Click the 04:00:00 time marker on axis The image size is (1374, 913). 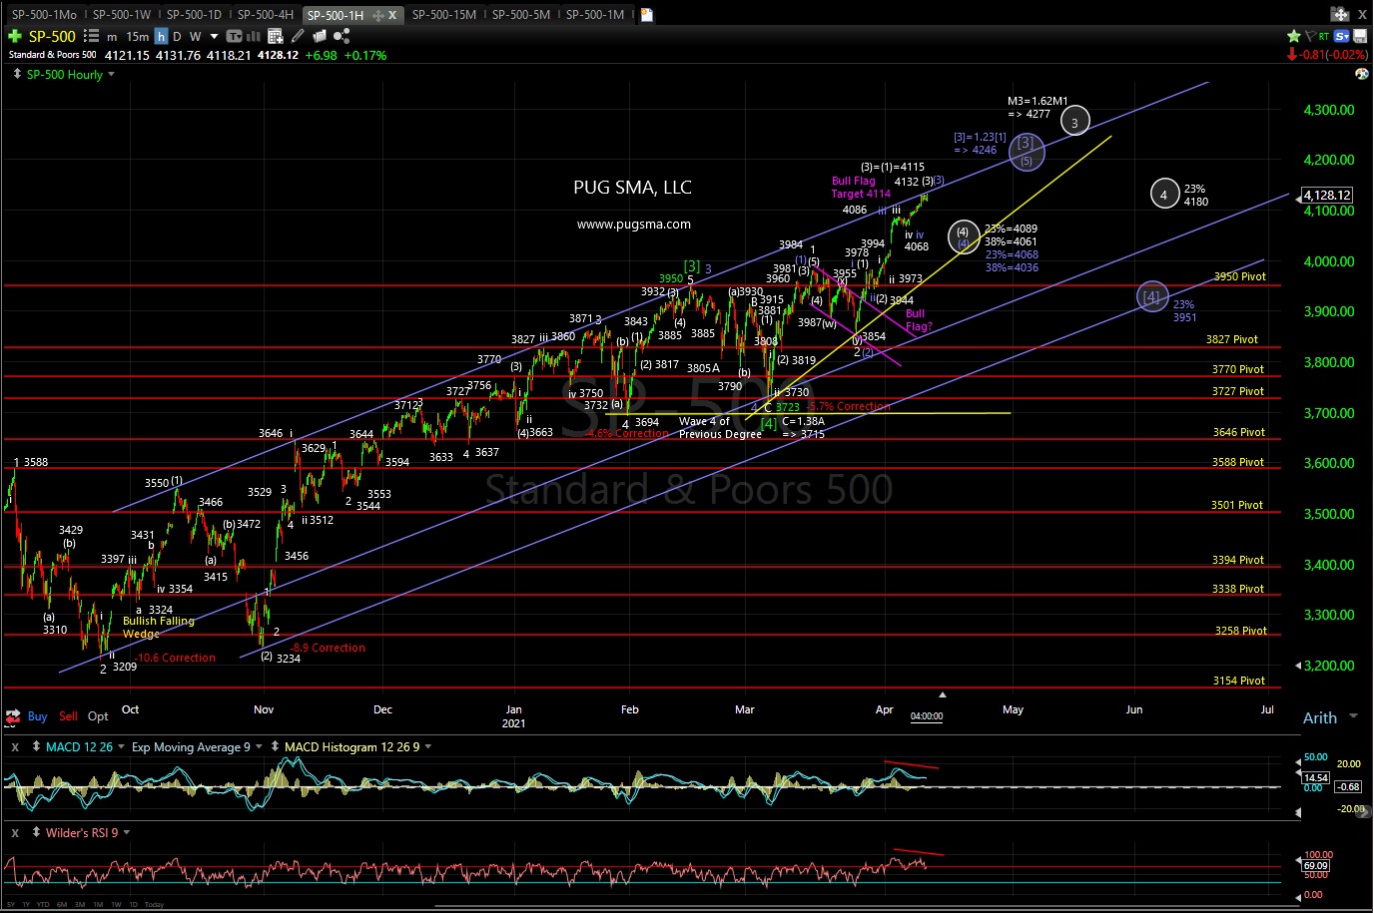click(927, 716)
